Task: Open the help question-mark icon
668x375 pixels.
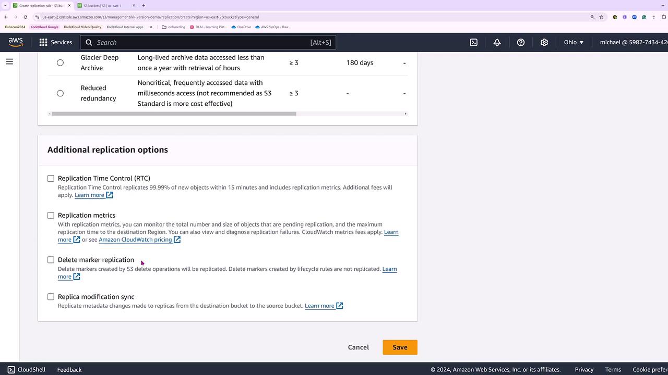Action: tap(521, 42)
